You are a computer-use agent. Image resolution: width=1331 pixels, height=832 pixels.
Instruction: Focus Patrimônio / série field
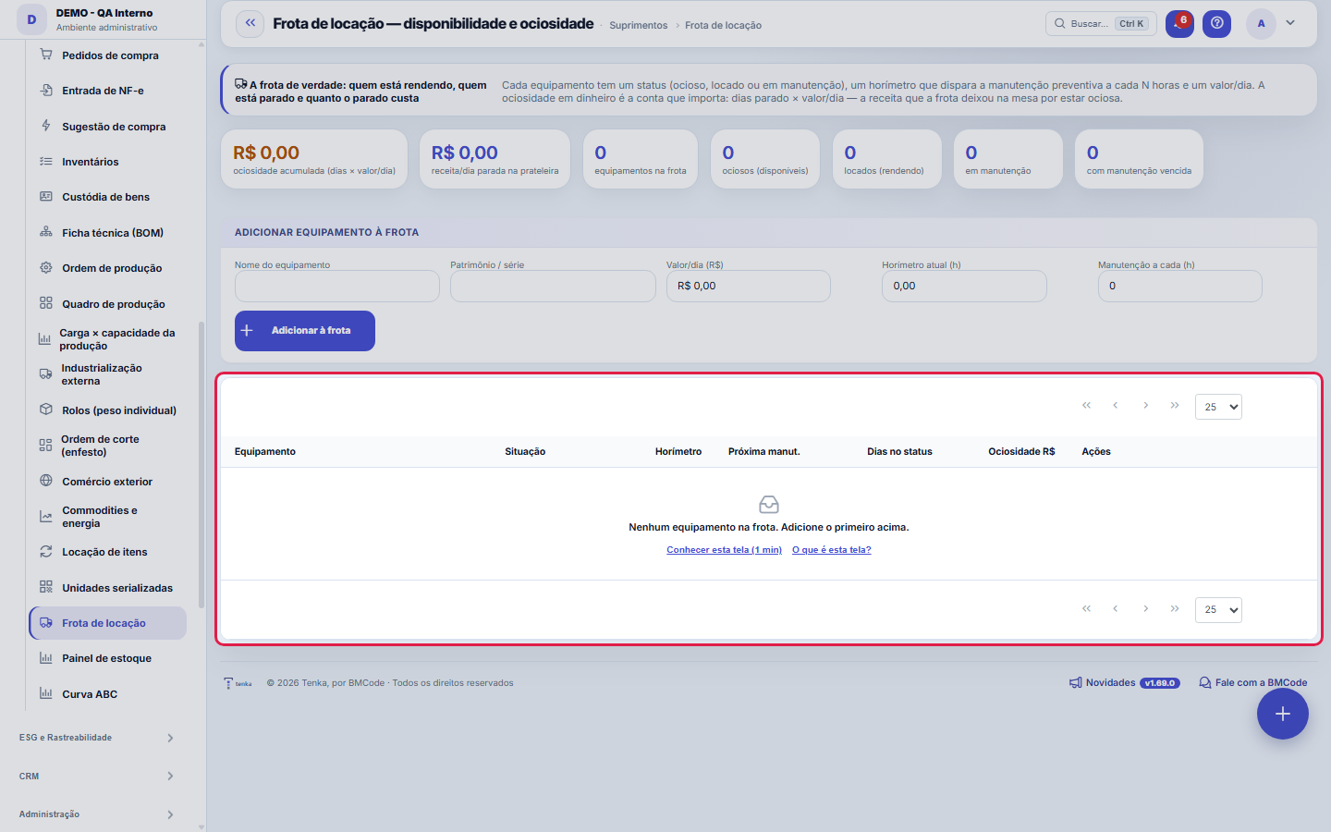pyautogui.click(x=553, y=286)
